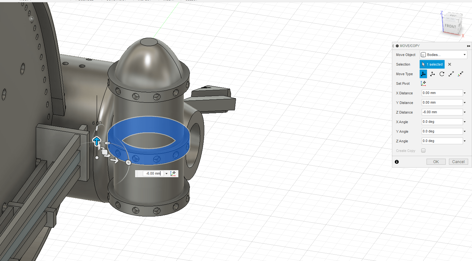The height and width of the screenshot is (261, 472).
Task: Open dropdown arrow on floating distance box
Action: (167, 174)
